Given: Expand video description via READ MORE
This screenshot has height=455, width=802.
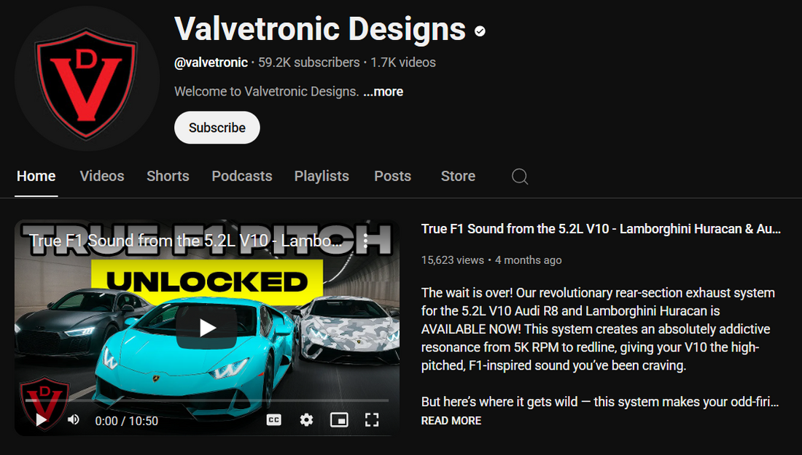Looking at the screenshot, I should (x=451, y=421).
